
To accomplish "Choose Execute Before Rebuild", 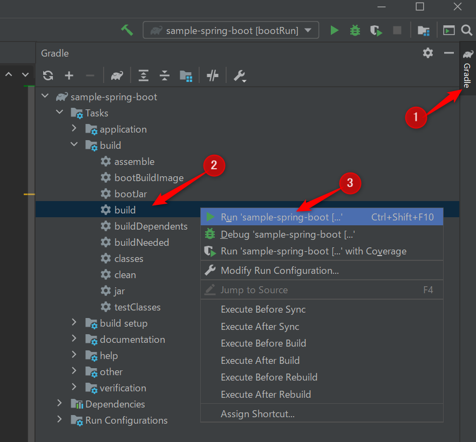I will pyautogui.click(x=322, y=377).
